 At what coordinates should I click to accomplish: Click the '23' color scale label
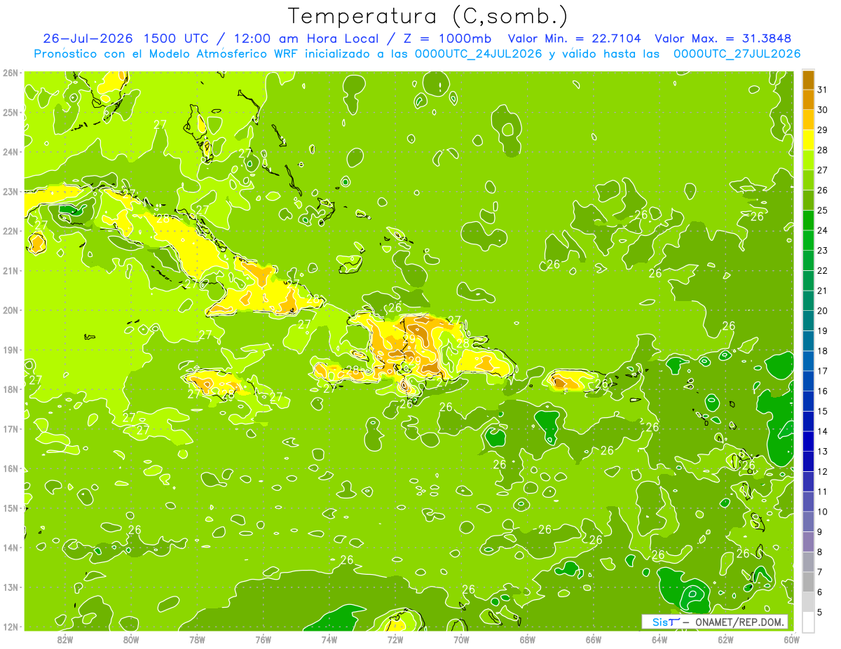click(823, 251)
